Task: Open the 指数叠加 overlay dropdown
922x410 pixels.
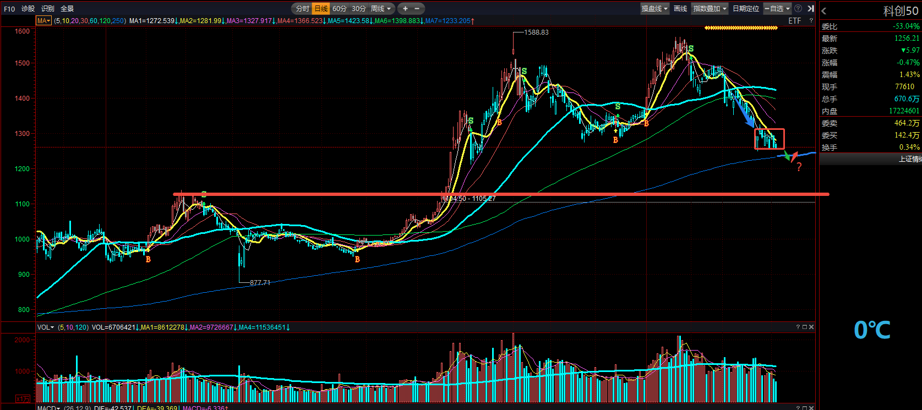Action: click(710, 9)
